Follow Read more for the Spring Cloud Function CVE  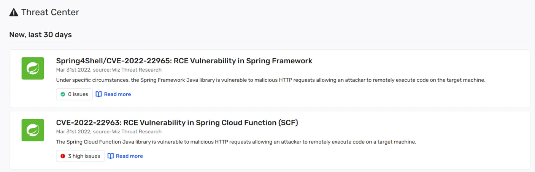pos(129,156)
